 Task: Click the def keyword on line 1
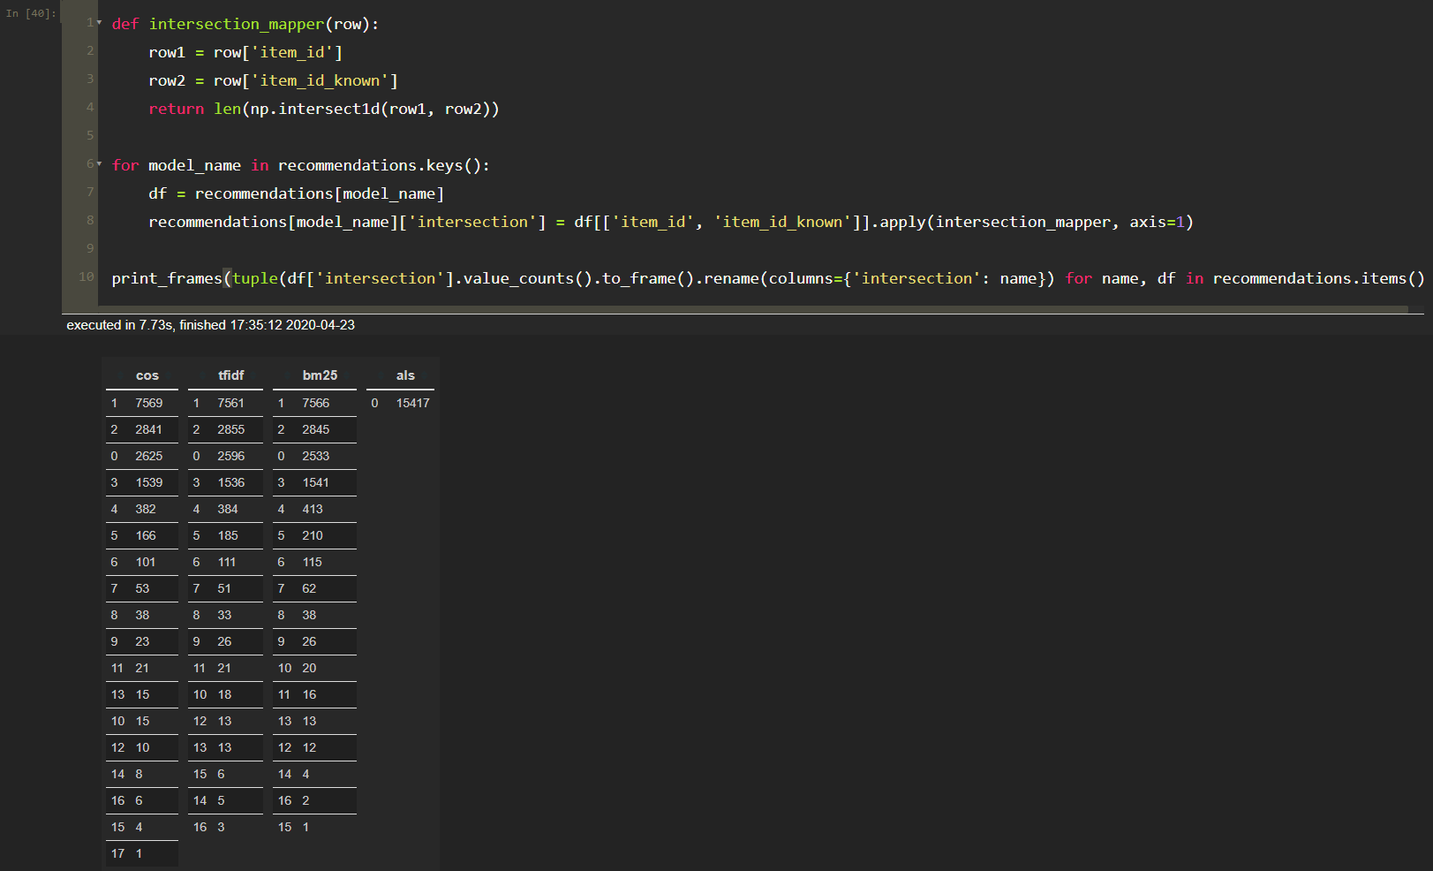pos(125,24)
